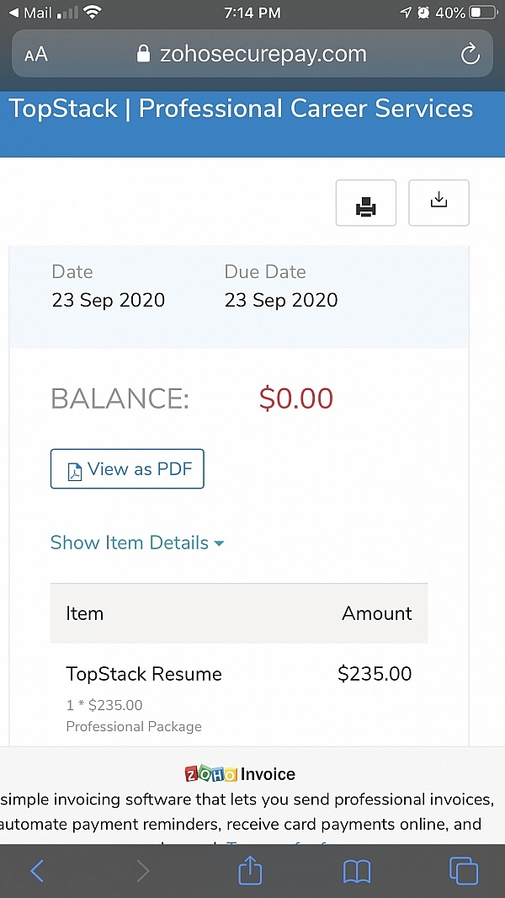Viewport: 505px width, 898px height.
Task: Tap the Zoho Invoice logo banner
Action: [240, 774]
